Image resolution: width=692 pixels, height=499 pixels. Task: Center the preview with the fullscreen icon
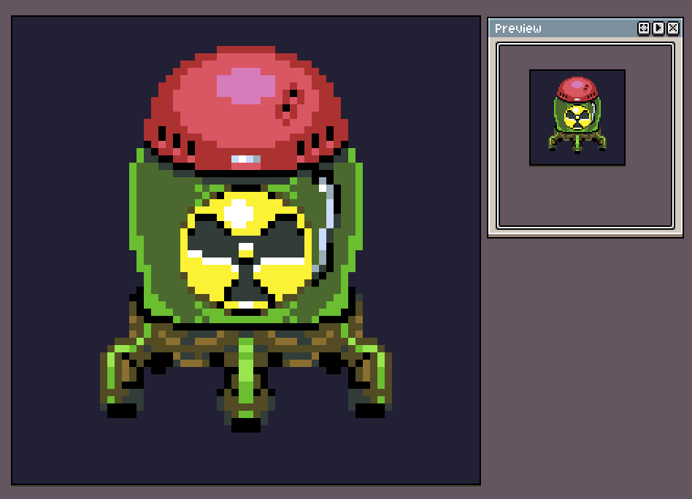pos(643,28)
